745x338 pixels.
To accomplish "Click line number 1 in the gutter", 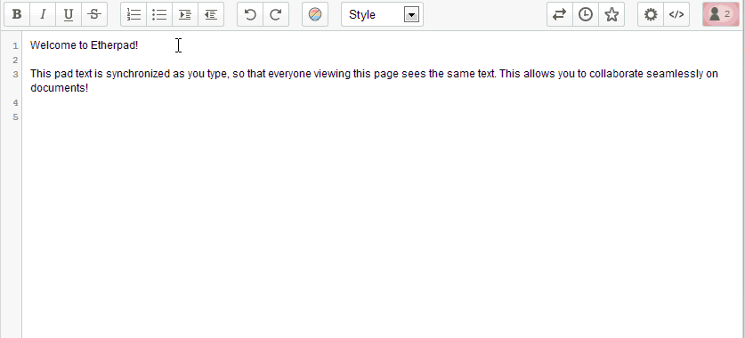I will tap(16, 46).
